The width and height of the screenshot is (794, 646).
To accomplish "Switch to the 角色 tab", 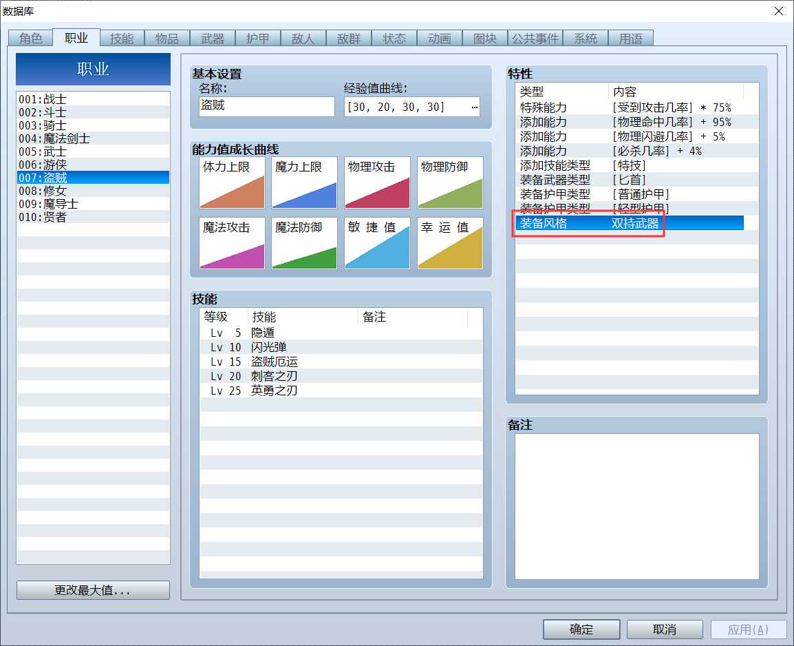I will pyautogui.click(x=30, y=39).
